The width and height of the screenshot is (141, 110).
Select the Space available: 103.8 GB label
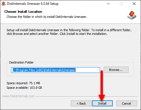point(24,88)
